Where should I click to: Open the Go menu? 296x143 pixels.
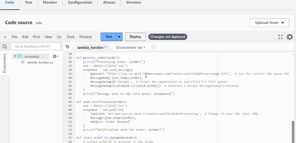(59, 37)
